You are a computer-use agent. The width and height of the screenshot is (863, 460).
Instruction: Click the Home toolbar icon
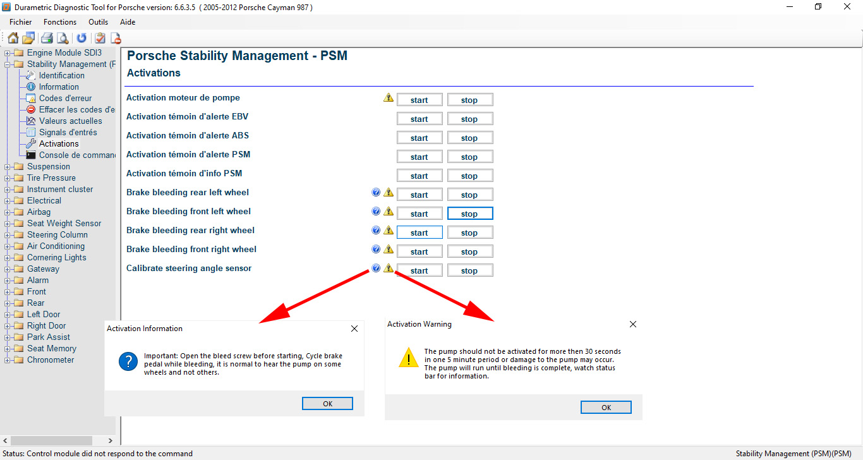tap(13, 38)
